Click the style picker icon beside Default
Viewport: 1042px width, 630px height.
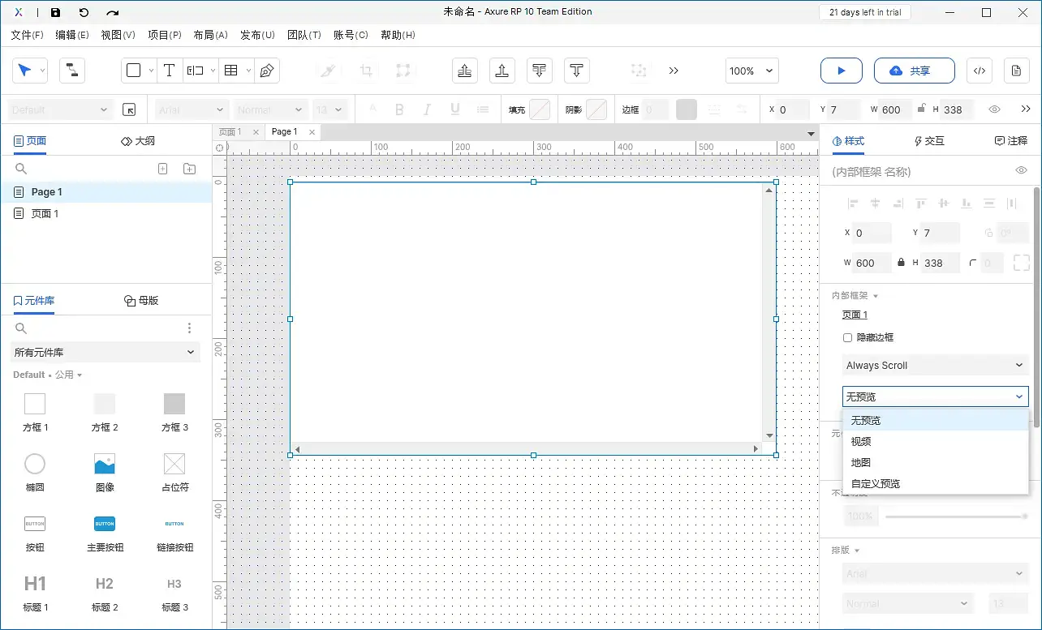pos(129,109)
